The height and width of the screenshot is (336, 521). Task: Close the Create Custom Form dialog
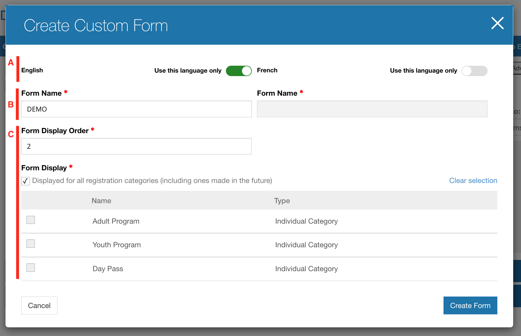[497, 23]
